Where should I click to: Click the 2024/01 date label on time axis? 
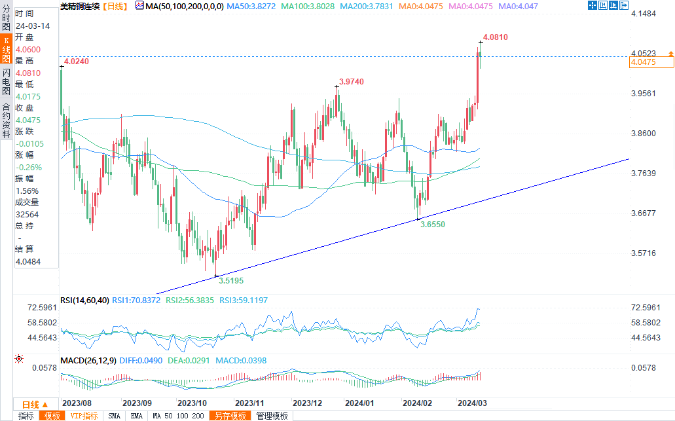coord(359,403)
